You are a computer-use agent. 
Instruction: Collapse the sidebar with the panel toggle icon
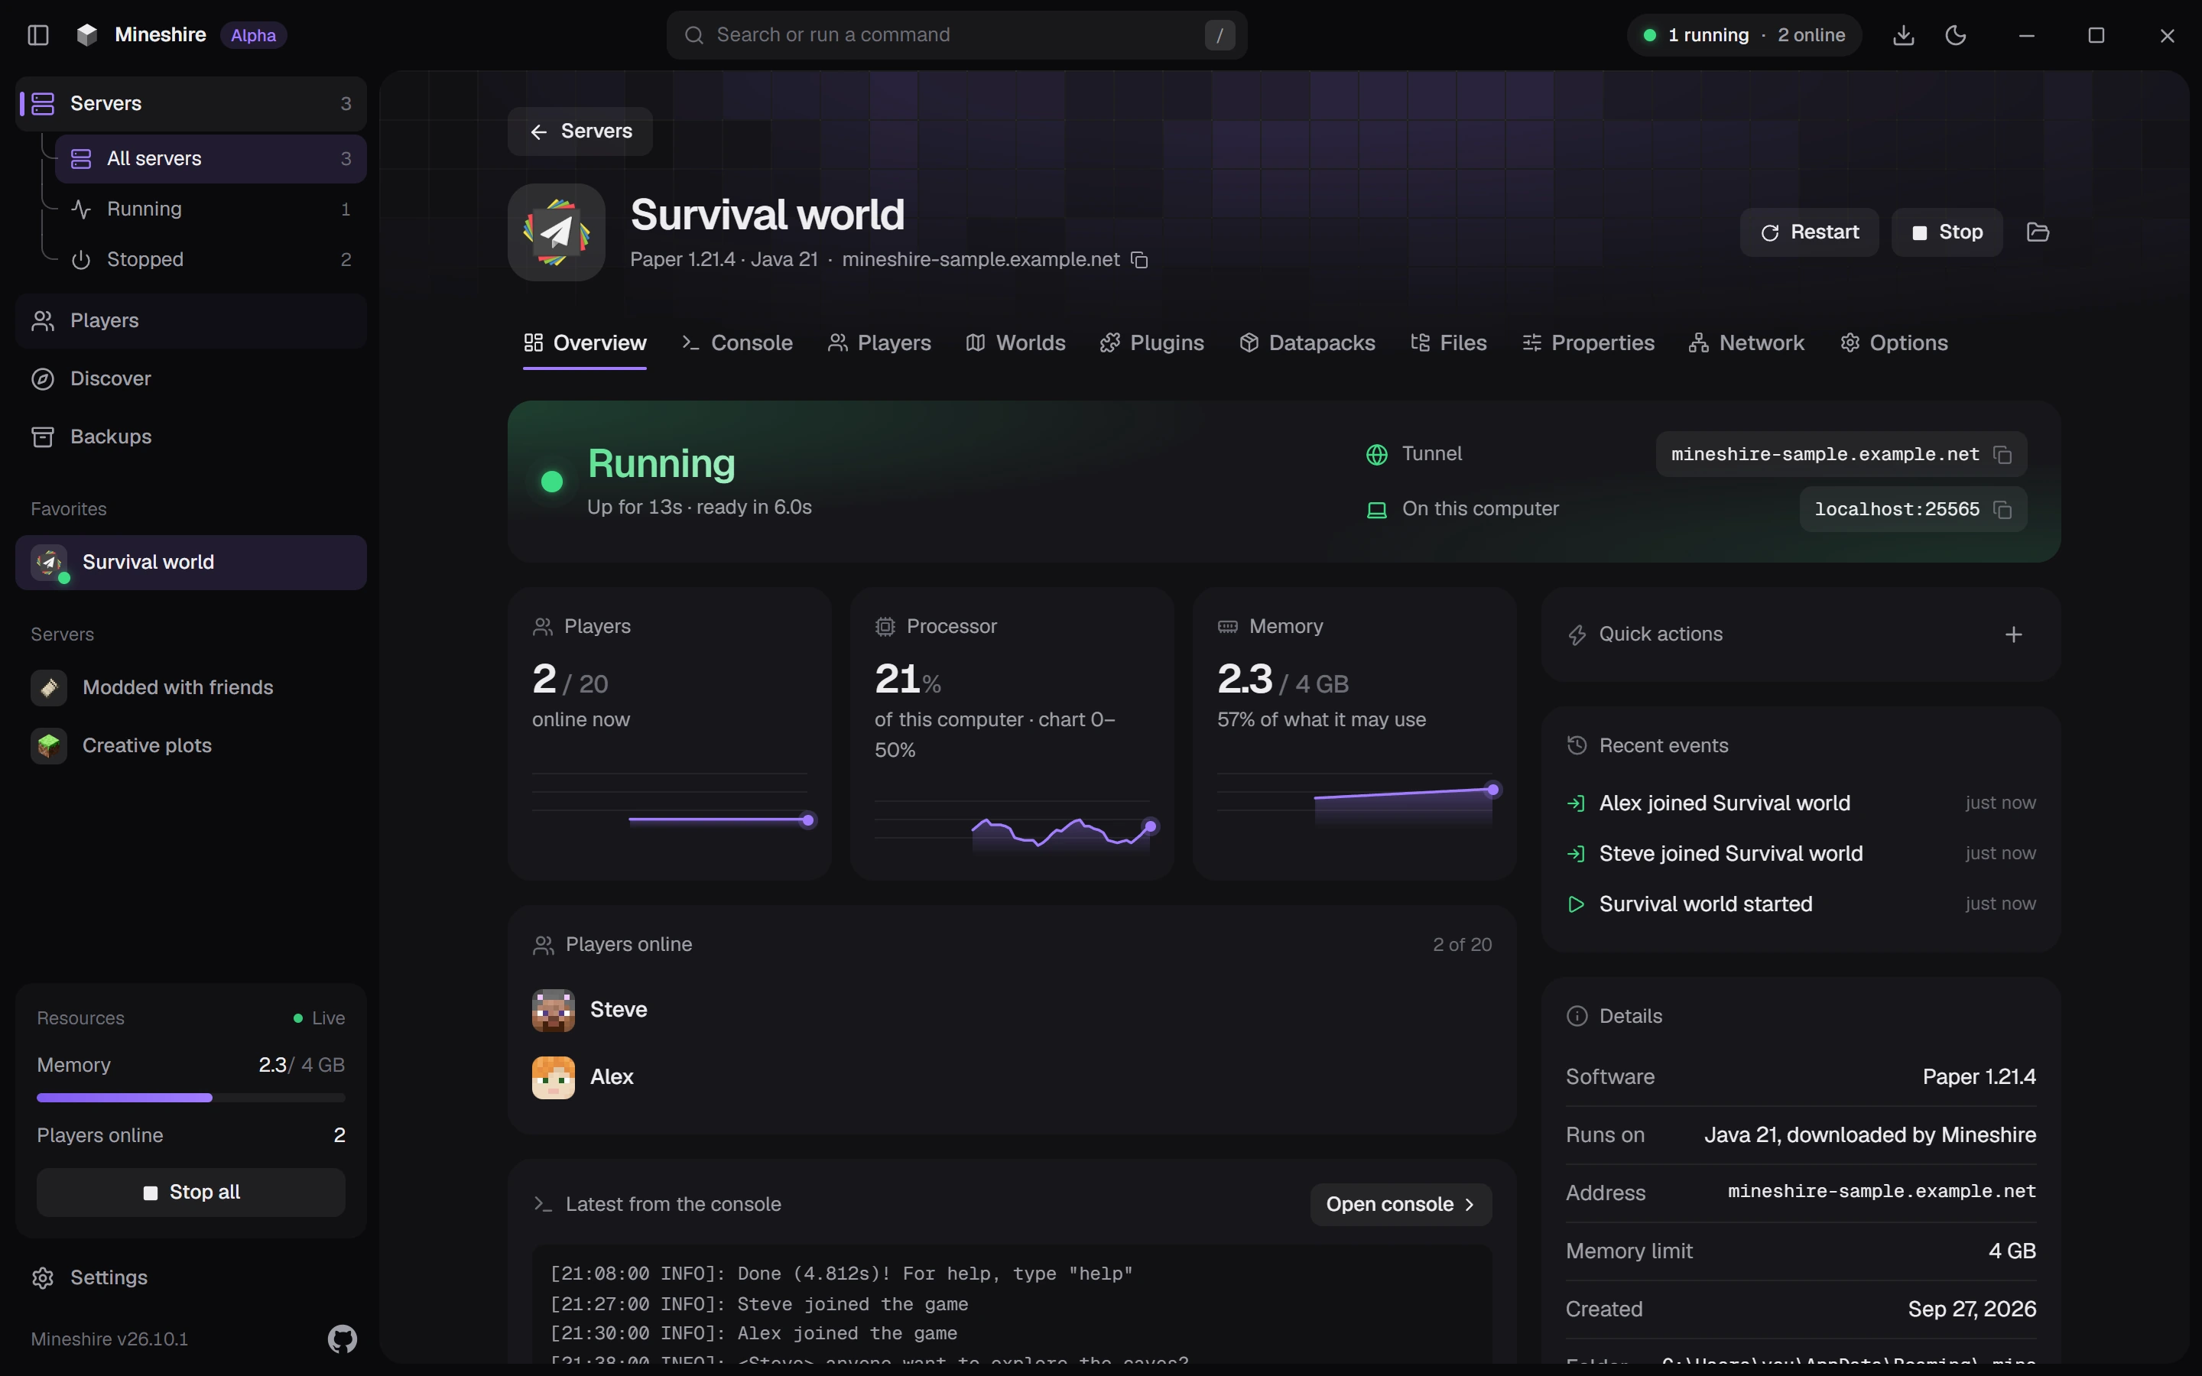(x=37, y=34)
